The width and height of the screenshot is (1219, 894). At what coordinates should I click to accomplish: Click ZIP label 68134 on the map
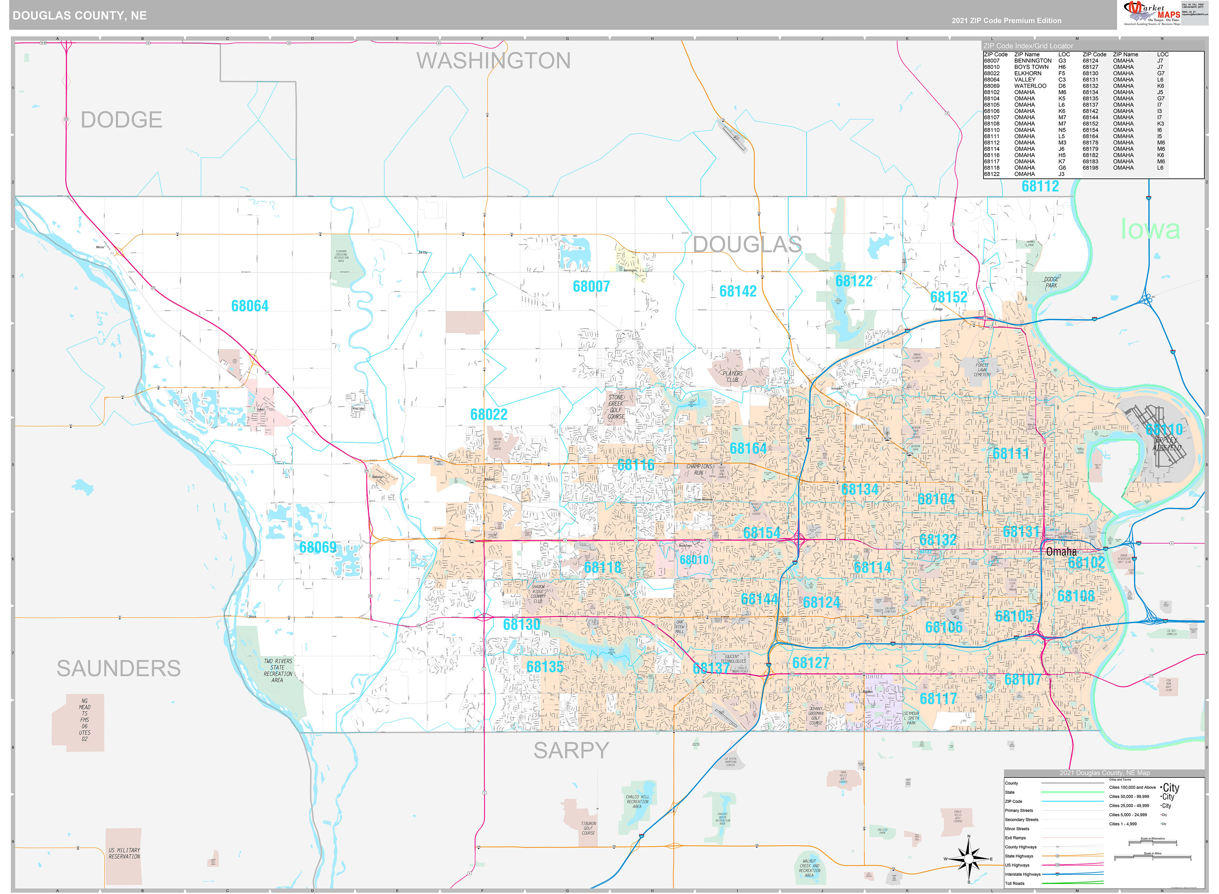860,490
